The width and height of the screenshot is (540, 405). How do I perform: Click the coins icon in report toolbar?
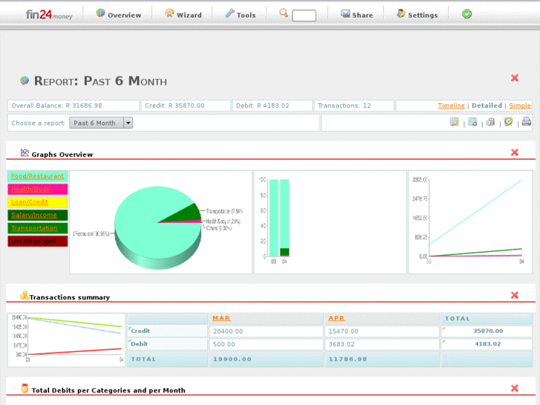[x=490, y=123]
